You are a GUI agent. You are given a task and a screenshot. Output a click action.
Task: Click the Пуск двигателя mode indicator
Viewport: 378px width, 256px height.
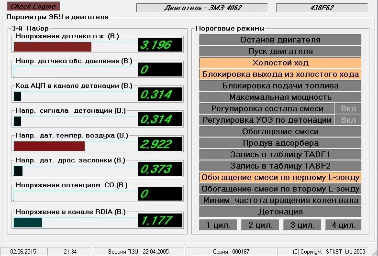[280, 51]
